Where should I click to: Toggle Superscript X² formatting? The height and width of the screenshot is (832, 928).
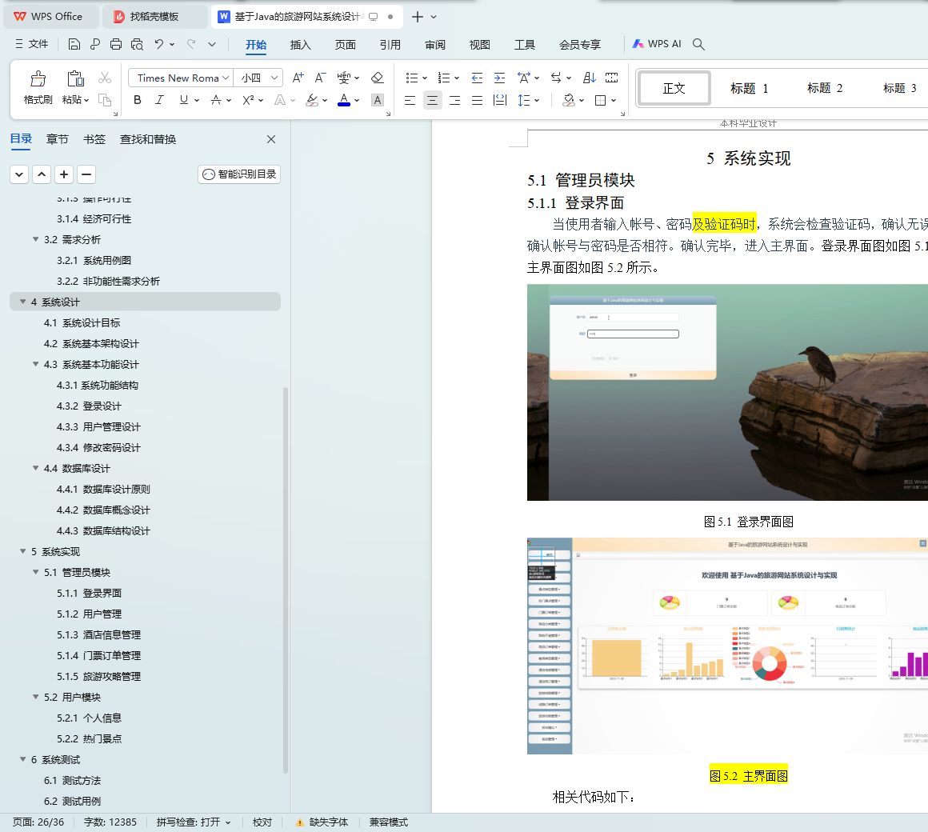pyautogui.click(x=248, y=100)
